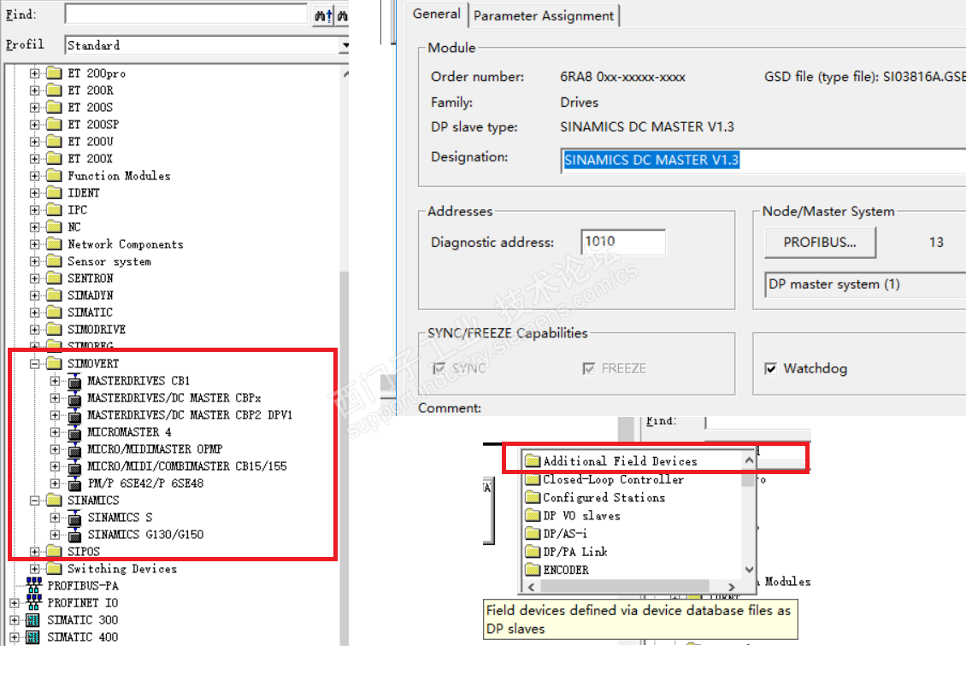
Task: Expand the ET 200pro folder
Action: coord(34,73)
